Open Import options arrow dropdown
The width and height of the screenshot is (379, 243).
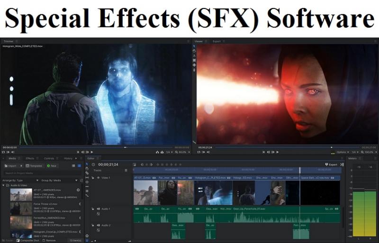click(x=21, y=166)
